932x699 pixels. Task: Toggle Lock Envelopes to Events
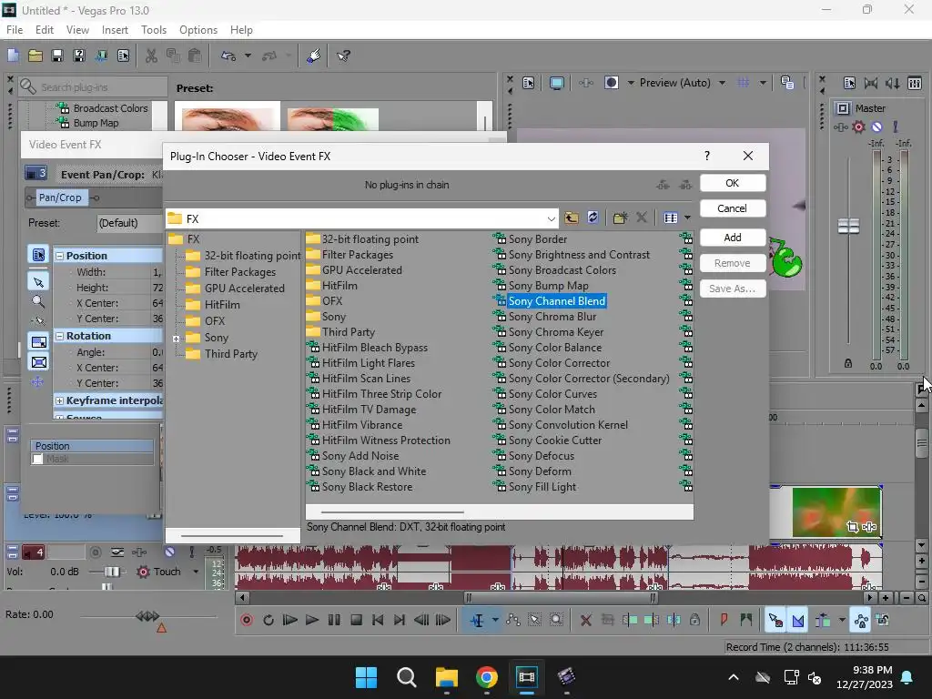pos(861,621)
